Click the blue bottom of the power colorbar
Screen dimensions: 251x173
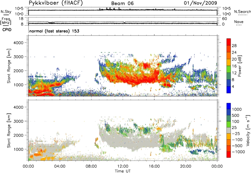(229, 90)
